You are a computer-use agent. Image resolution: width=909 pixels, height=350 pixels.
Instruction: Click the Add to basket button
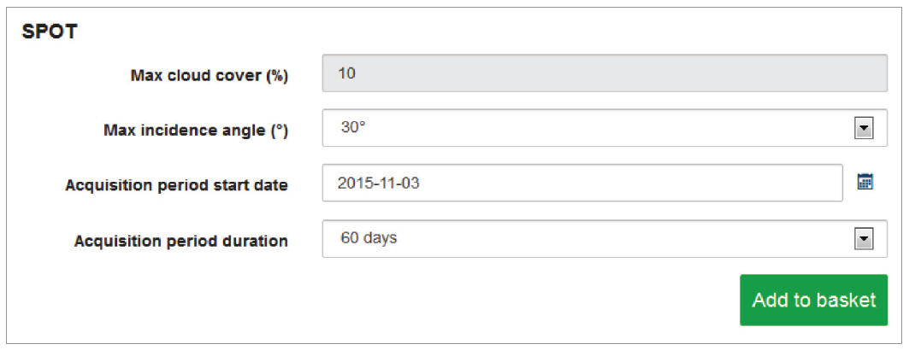[813, 300]
